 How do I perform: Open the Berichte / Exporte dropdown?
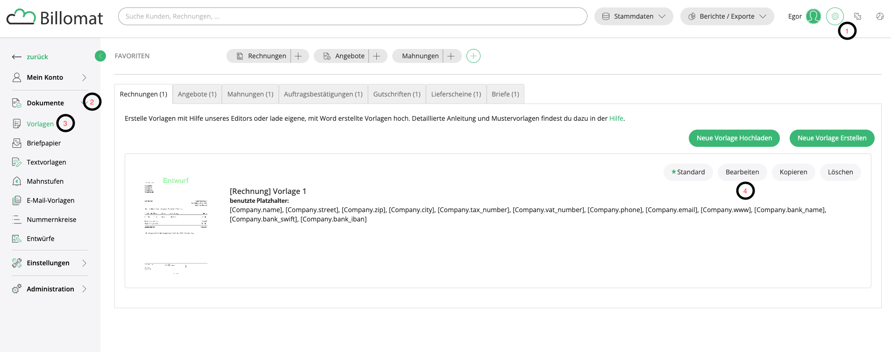coord(727,16)
